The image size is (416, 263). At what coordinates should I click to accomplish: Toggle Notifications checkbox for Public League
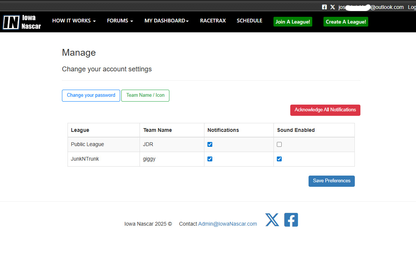pyautogui.click(x=210, y=145)
